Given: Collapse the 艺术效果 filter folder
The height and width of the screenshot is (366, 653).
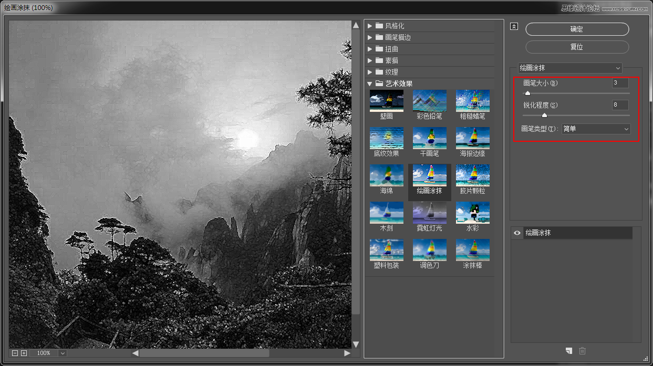Looking at the screenshot, I should (x=370, y=83).
